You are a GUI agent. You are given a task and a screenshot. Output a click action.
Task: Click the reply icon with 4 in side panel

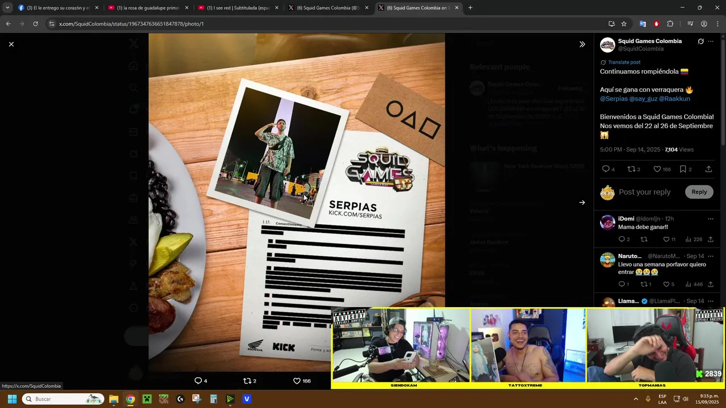pos(606,169)
